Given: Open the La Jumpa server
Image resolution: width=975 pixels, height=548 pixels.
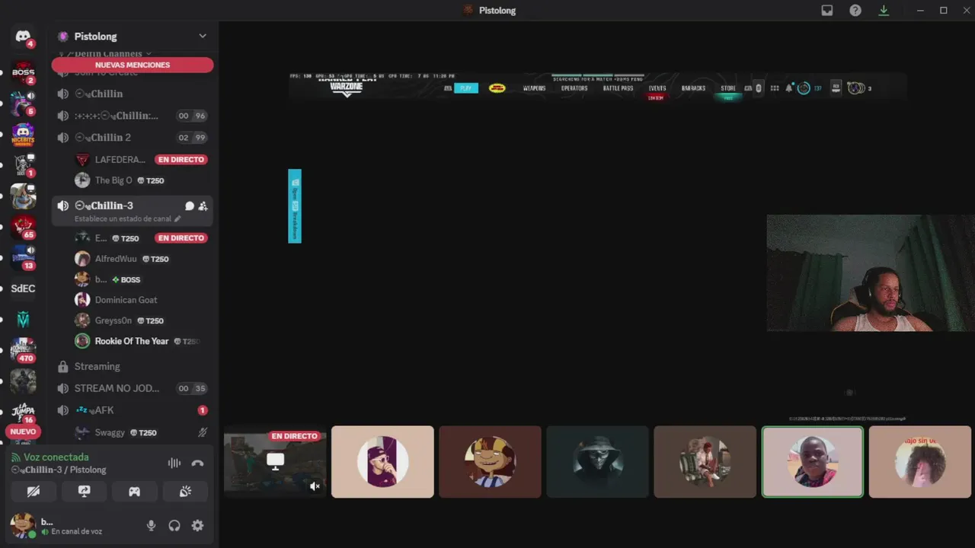Looking at the screenshot, I should [23, 411].
